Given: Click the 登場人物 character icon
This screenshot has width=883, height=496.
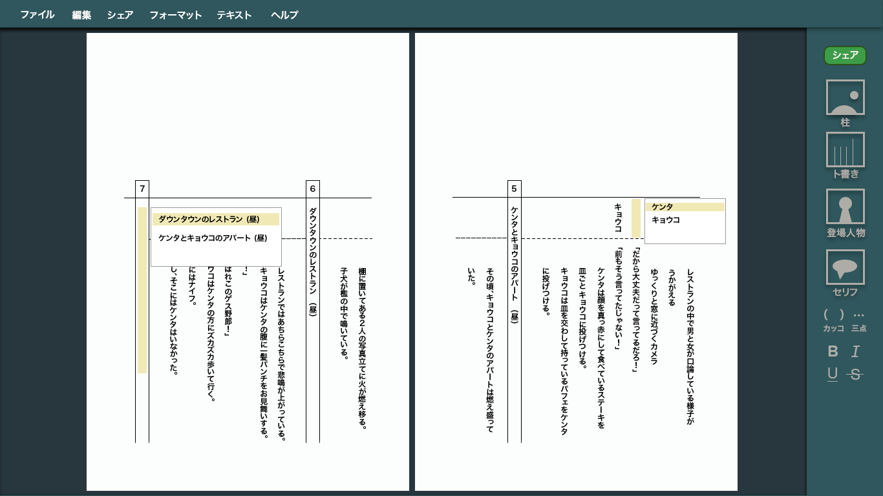Looking at the screenshot, I should tap(845, 207).
